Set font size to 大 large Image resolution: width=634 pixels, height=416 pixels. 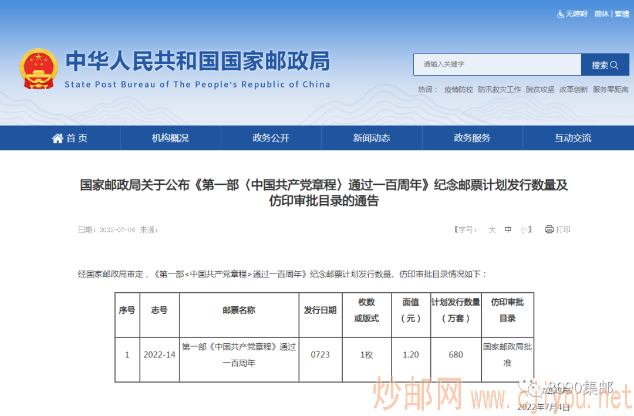(x=492, y=229)
